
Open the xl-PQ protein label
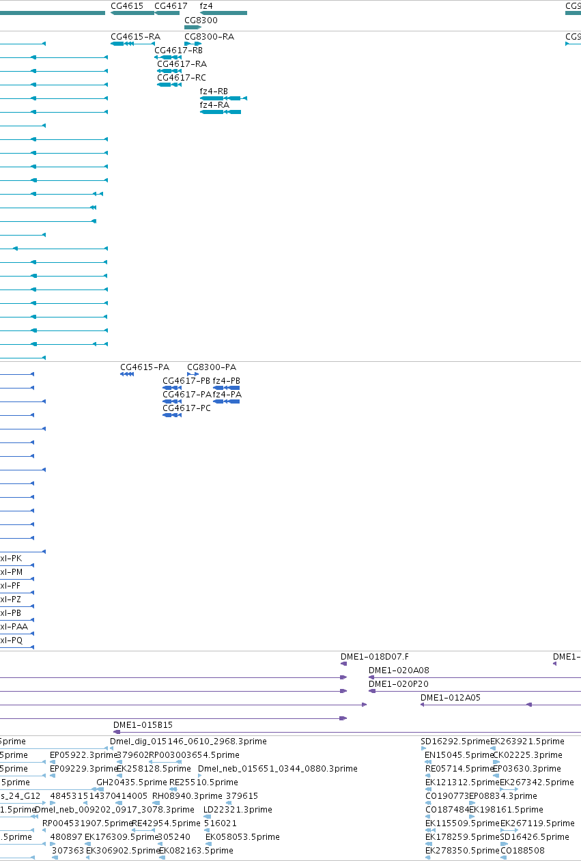pos(11,640)
